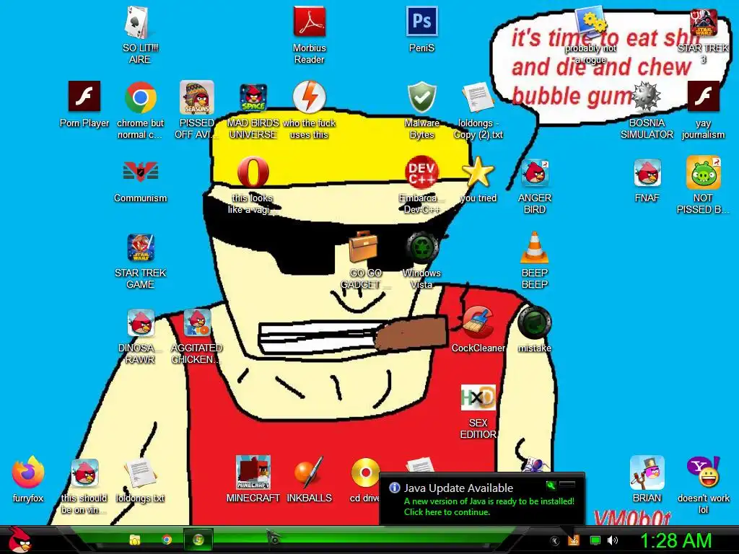
Task: Click the 1:28 AM taskbar clock
Action: 675,540
